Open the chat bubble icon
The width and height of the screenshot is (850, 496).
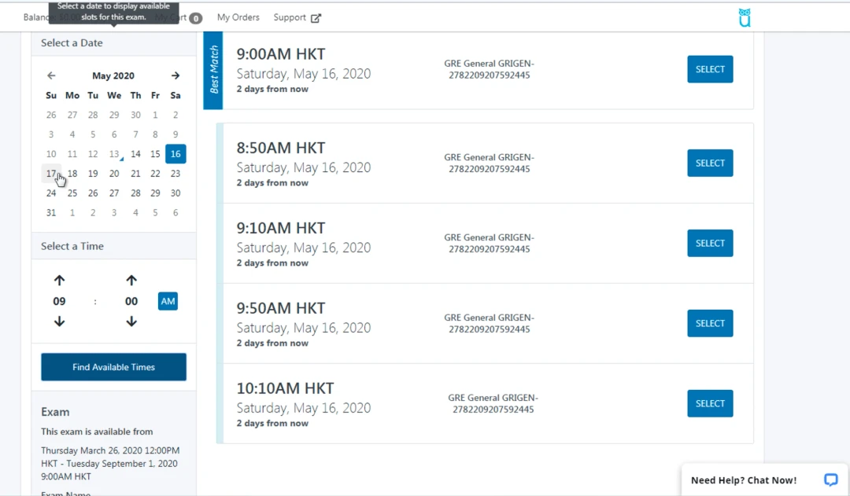tap(830, 479)
